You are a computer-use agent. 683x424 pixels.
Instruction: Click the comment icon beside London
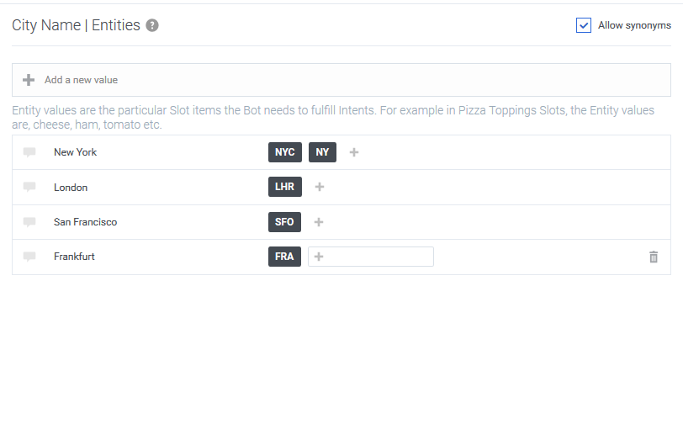click(x=29, y=187)
